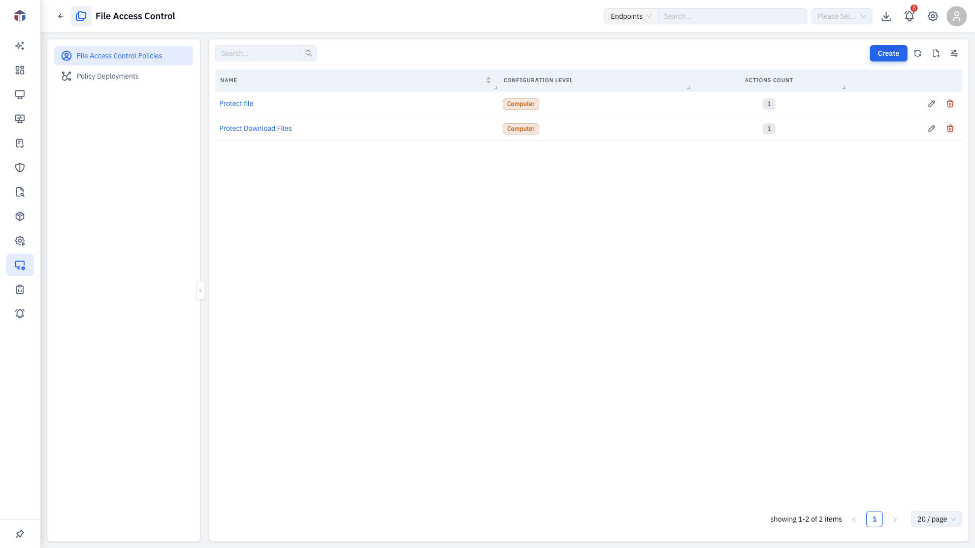
Task: Open the alarm bell sidebar icon
Action: [x=20, y=314]
